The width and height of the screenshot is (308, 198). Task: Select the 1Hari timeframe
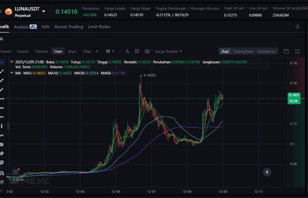(87, 51)
